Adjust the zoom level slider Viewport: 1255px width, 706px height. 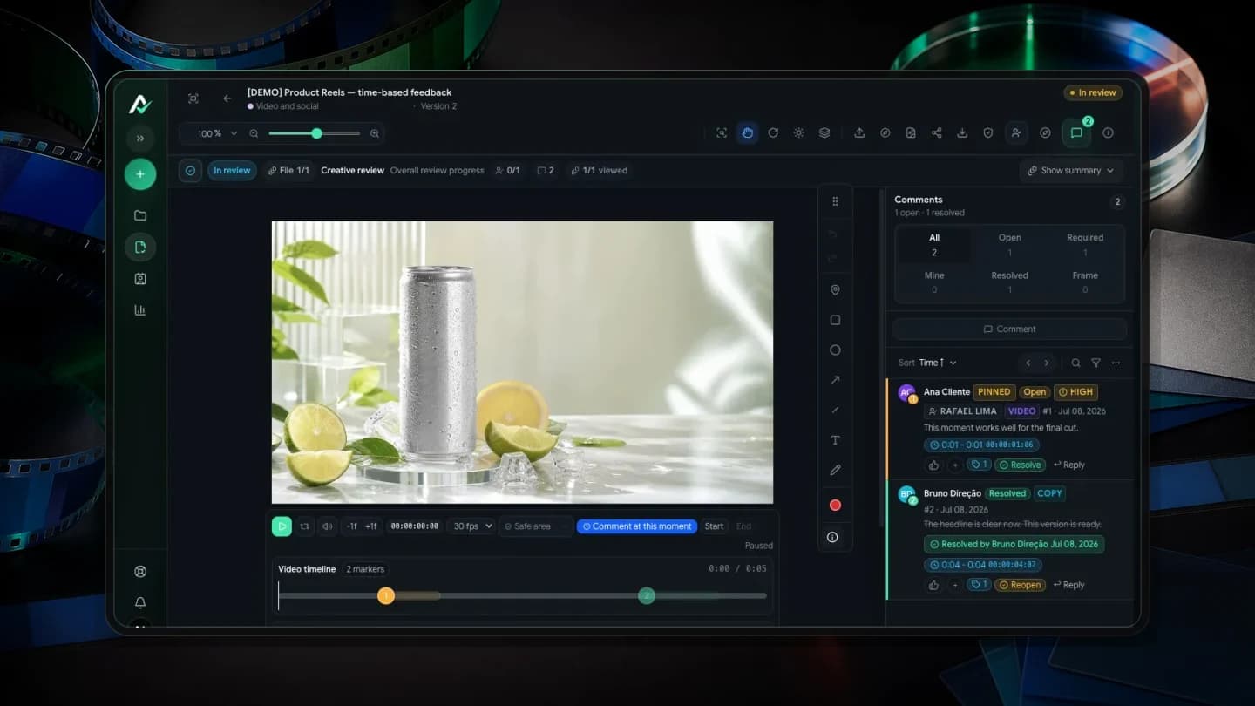315,133
